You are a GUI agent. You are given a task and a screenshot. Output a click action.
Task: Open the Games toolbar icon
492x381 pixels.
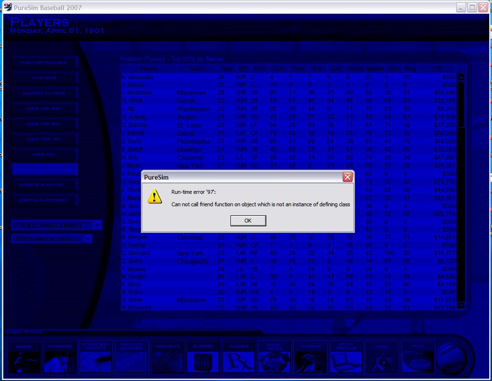[24, 357]
